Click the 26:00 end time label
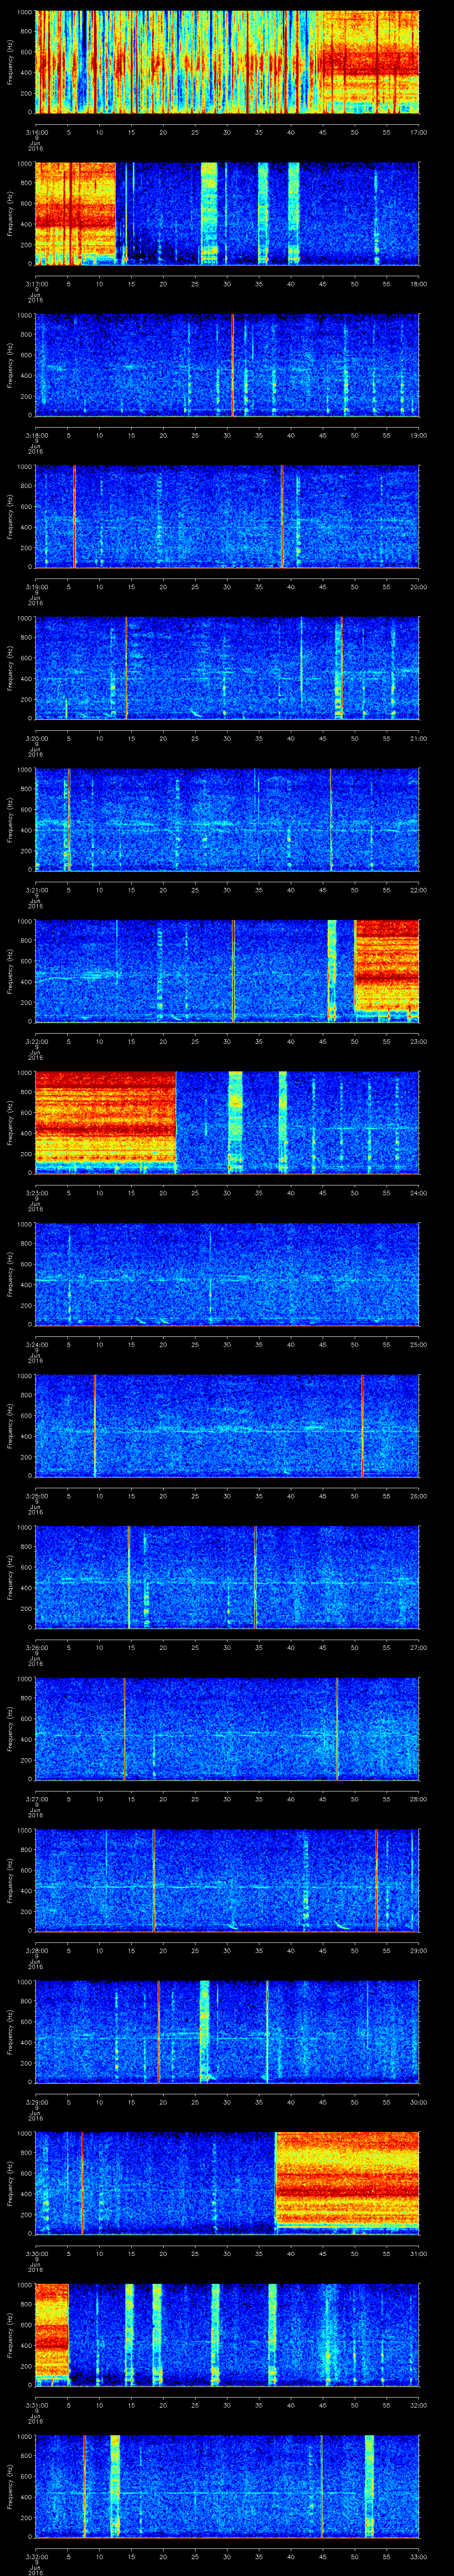The width and height of the screenshot is (454, 2576). pos(418,1496)
